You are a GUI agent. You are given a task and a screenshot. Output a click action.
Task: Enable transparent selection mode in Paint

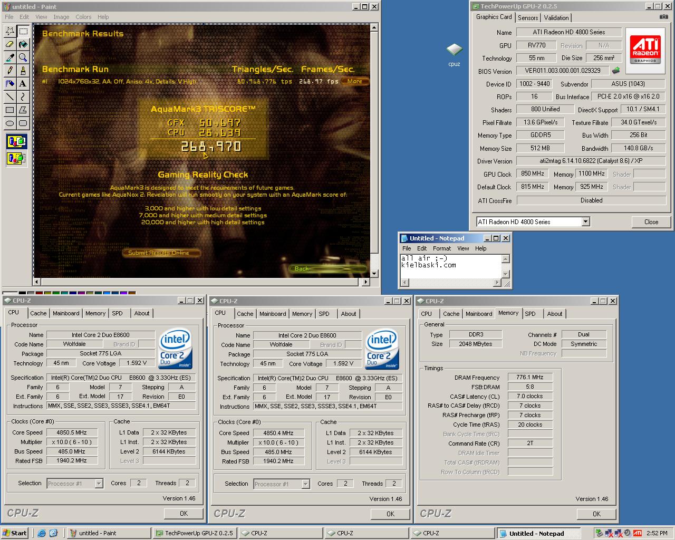point(16,158)
